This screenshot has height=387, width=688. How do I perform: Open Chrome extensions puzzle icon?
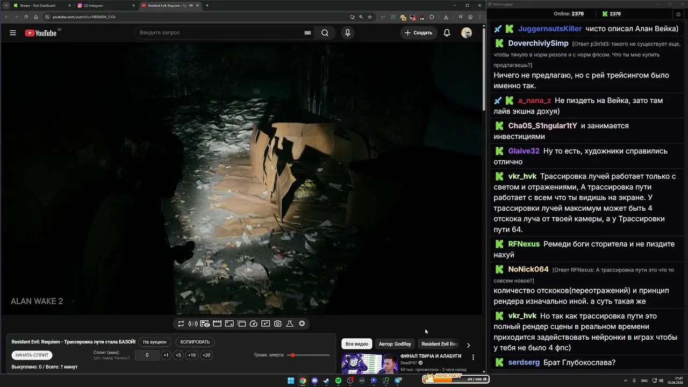pyautogui.click(x=432, y=17)
